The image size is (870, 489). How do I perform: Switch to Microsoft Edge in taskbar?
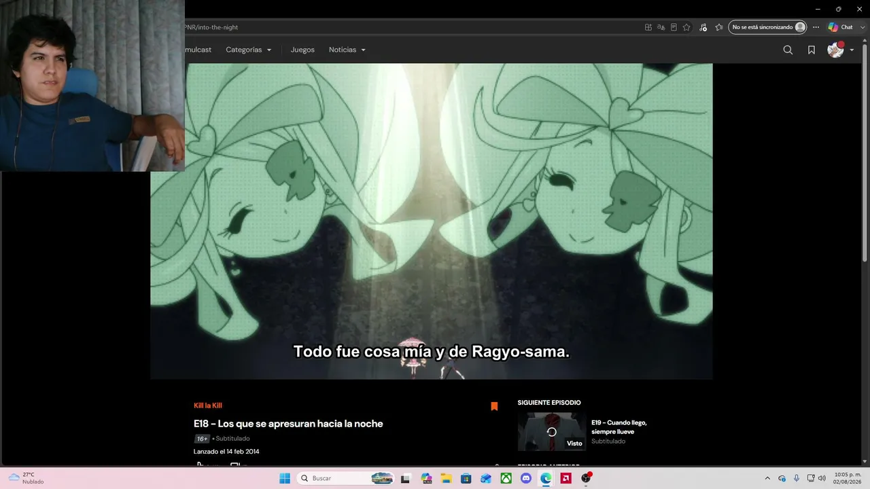pos(546,478)
